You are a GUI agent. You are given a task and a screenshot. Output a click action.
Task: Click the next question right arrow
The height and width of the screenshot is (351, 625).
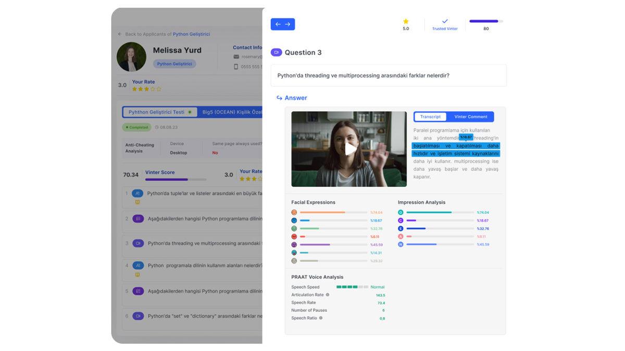coord(287,24)
